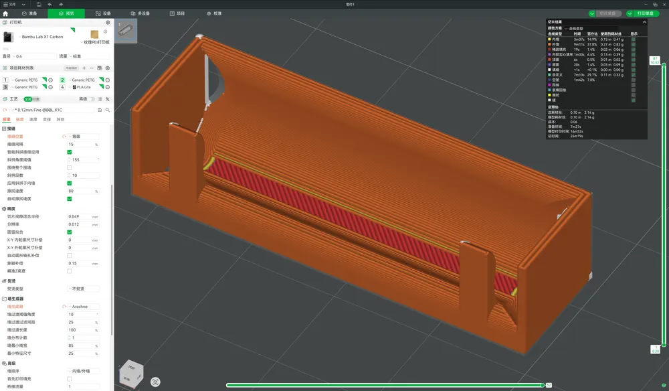The height and width of the screenshot is (391, 669).
Task: Uncheck the 圆弧拟合 checkbox
Action: click(x=70, y=232)
